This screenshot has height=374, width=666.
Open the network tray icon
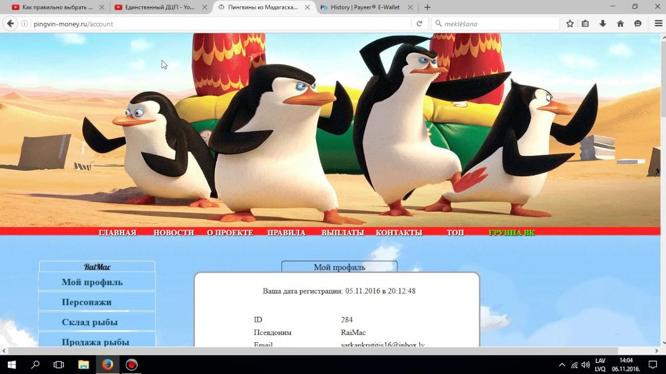[x=574, y=365]
